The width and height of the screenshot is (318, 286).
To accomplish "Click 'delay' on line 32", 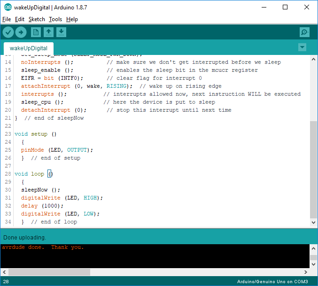I will [x=29, y=206].
